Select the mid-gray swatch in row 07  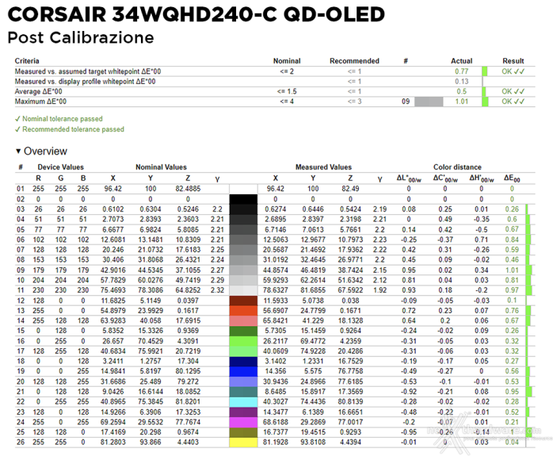click(x=243, y=250)
